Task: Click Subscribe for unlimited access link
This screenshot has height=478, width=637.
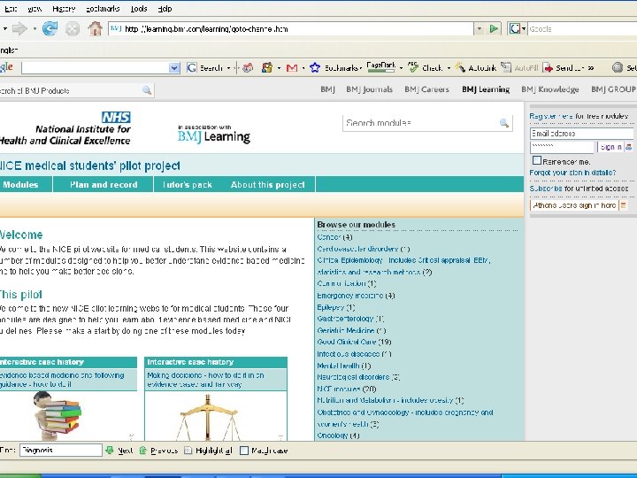Action: tap(579, 189)
